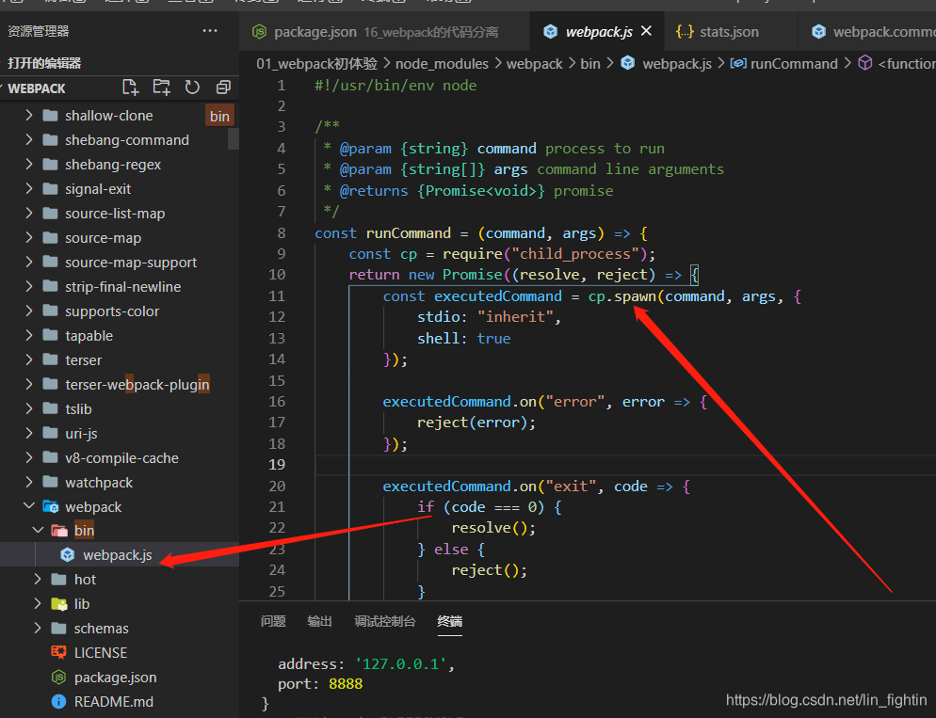Click breadcrumb webpack.js file segment
Viewport: 936px width, 718px height.
(677, 64)
